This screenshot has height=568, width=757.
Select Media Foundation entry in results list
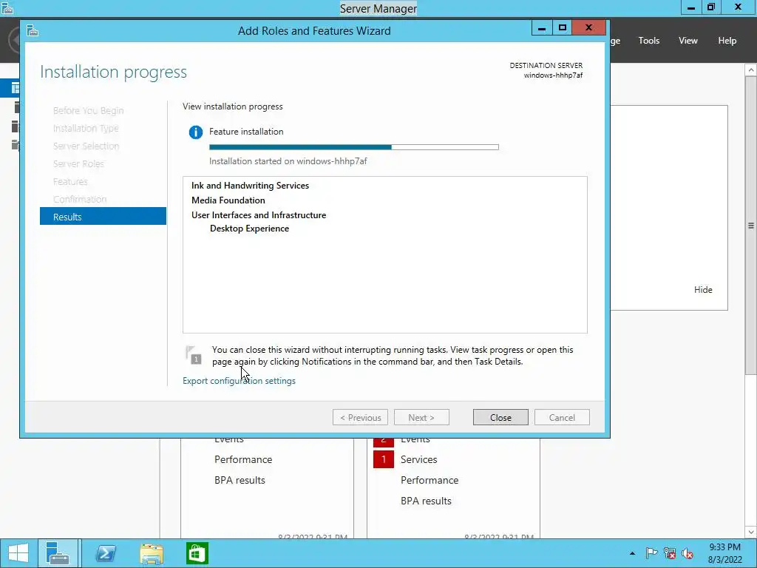tap(228, 200)
